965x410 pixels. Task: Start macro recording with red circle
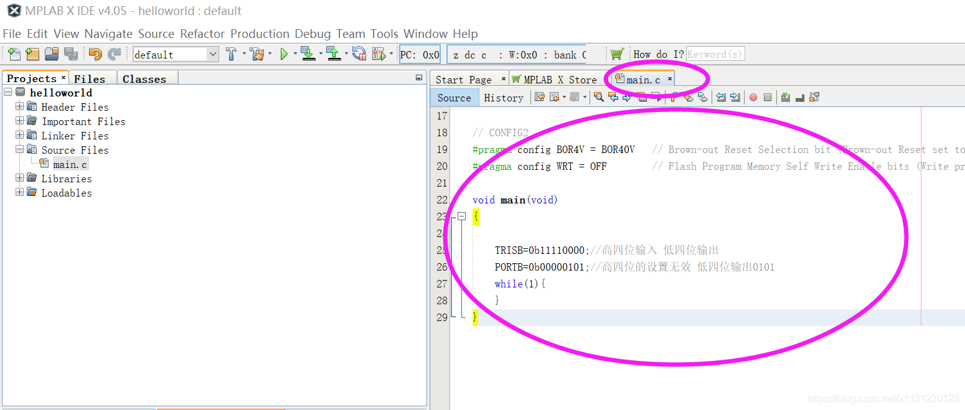753,97
